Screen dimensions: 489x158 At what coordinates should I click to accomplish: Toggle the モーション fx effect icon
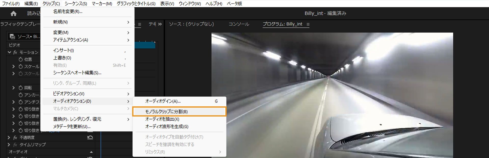(15, 52)
